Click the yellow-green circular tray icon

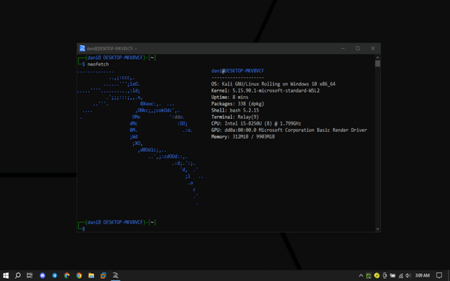(377, 275)
